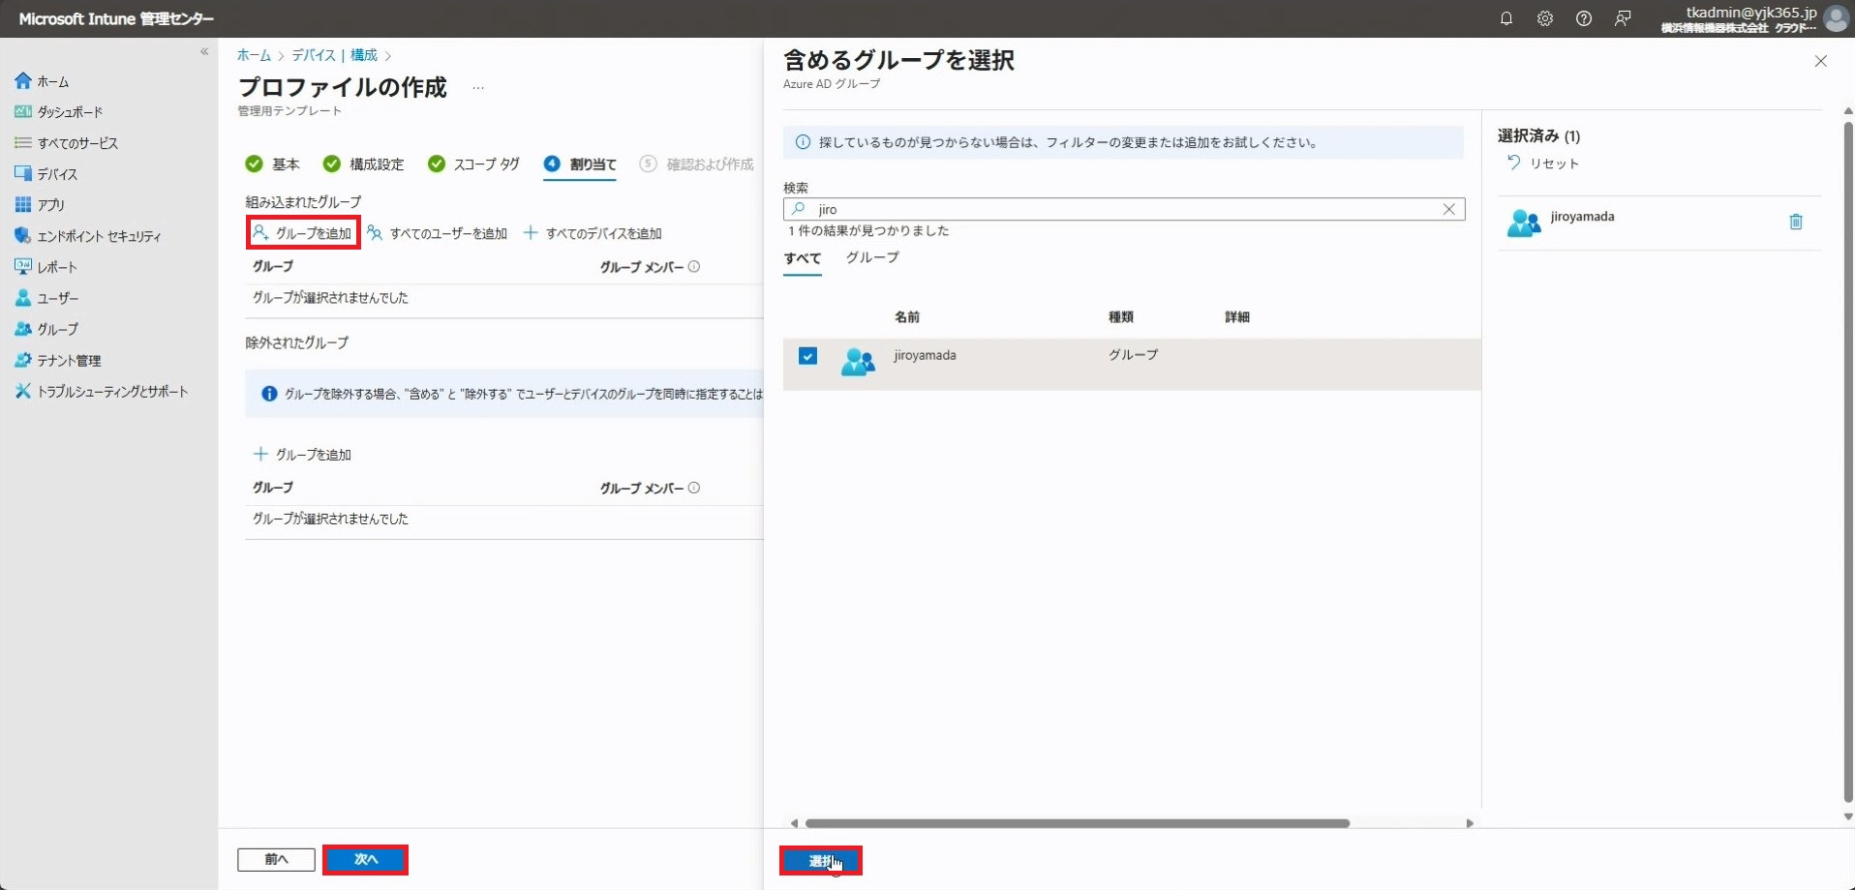Click the 次へ button

click(365, 859)
